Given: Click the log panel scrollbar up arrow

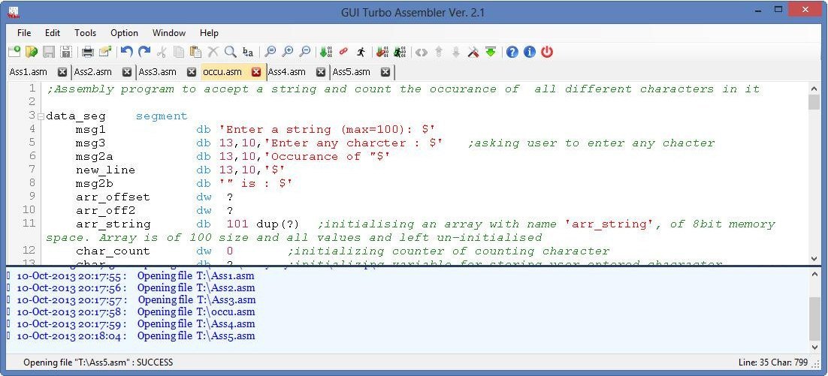Looking at the screenshot, I should coord(814,273).
